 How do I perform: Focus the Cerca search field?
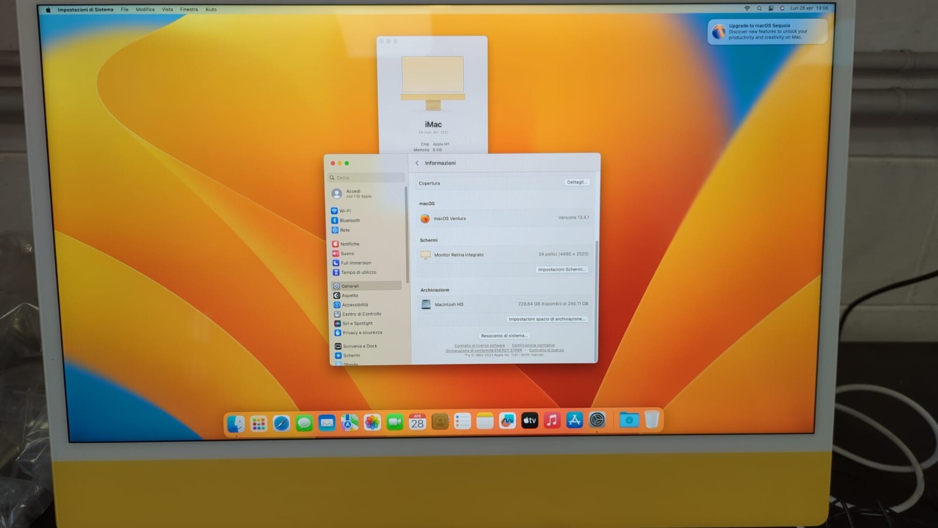(x=366, y=177)
